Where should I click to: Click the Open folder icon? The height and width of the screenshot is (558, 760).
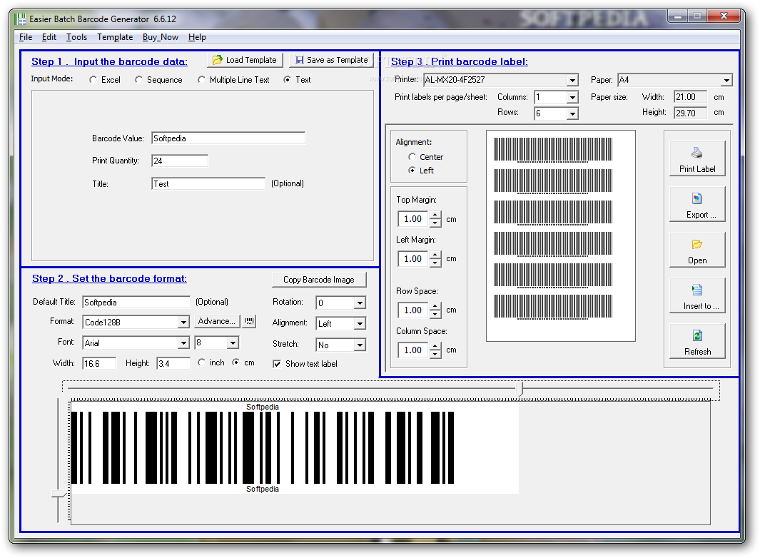coord(697,244)
